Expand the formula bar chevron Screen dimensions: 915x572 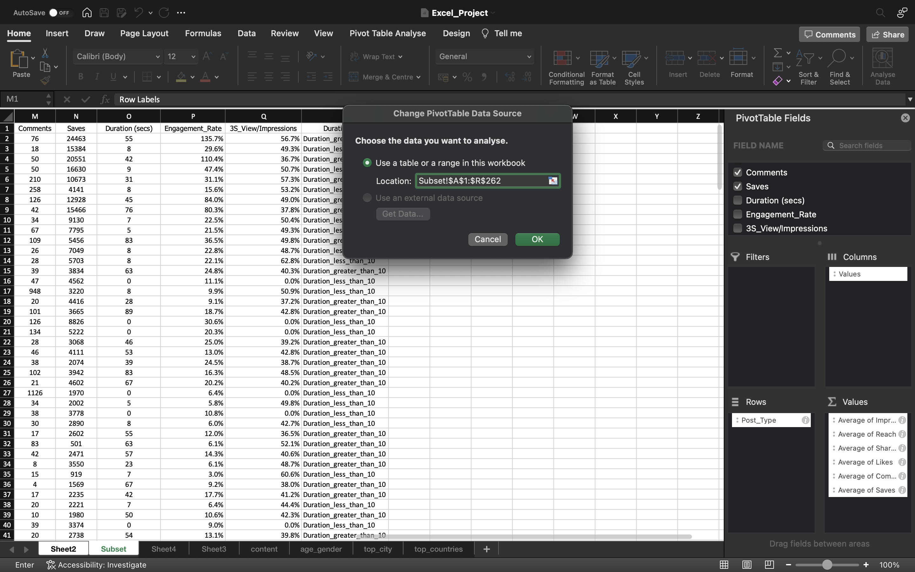click(910, 99)
